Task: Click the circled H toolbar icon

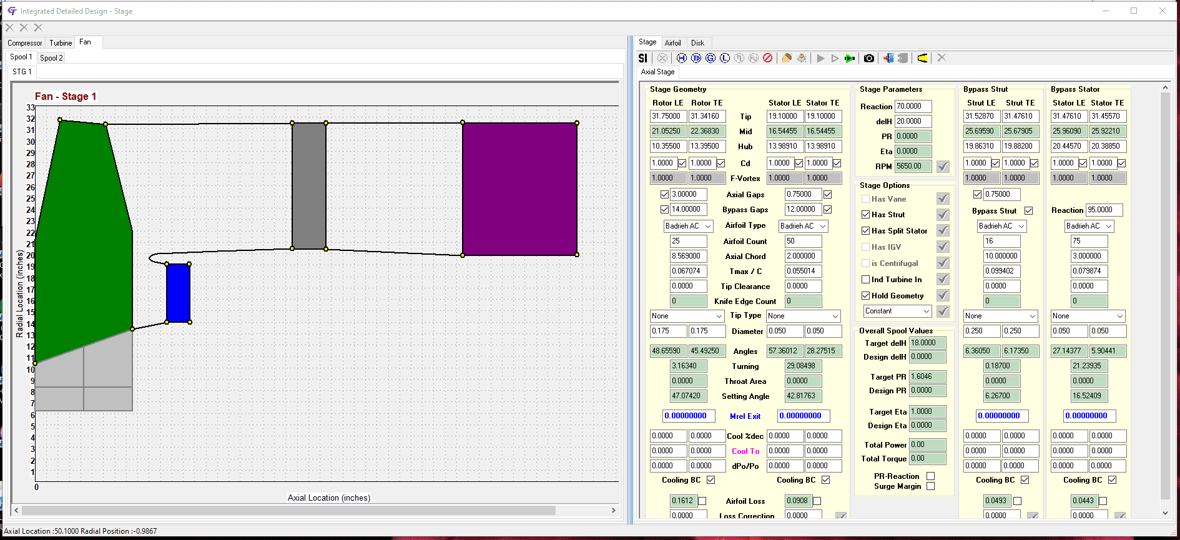Action: coord(682,58)
